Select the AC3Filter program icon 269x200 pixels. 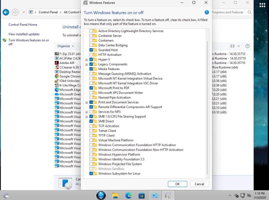coord(57,58)
